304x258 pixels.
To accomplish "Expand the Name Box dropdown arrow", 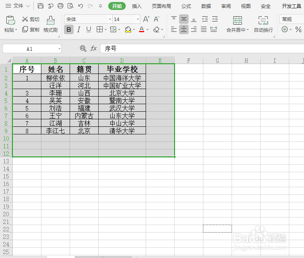I will [x=59, y=48].
